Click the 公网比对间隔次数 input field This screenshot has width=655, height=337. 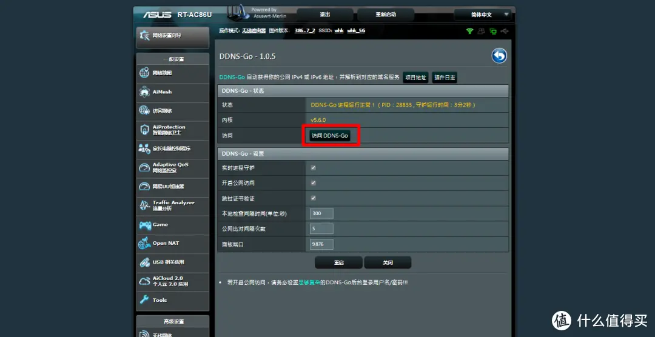(321, 229)
